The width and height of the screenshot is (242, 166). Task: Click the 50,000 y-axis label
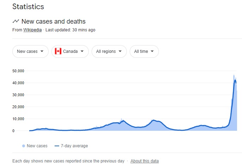[18, 71]
